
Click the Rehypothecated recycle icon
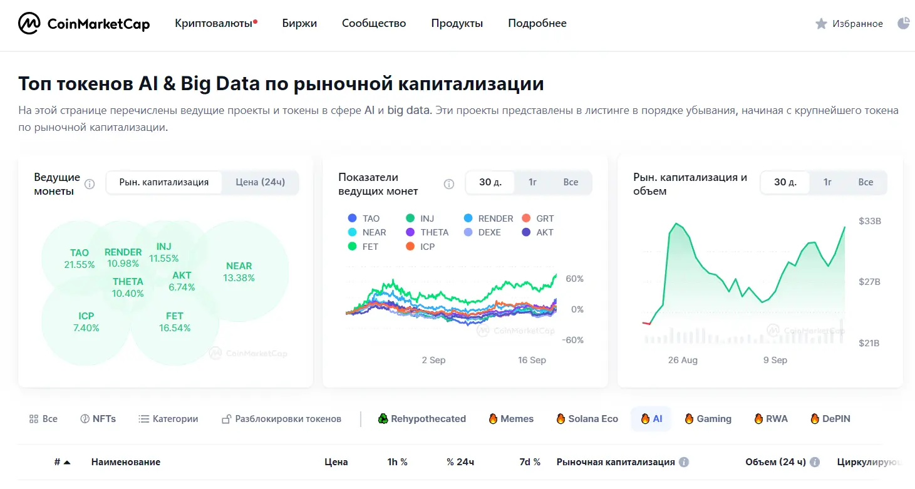click(x=383, y=418)
